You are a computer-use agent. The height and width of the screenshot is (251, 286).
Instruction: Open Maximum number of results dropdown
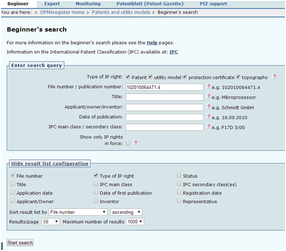point(135,222)
